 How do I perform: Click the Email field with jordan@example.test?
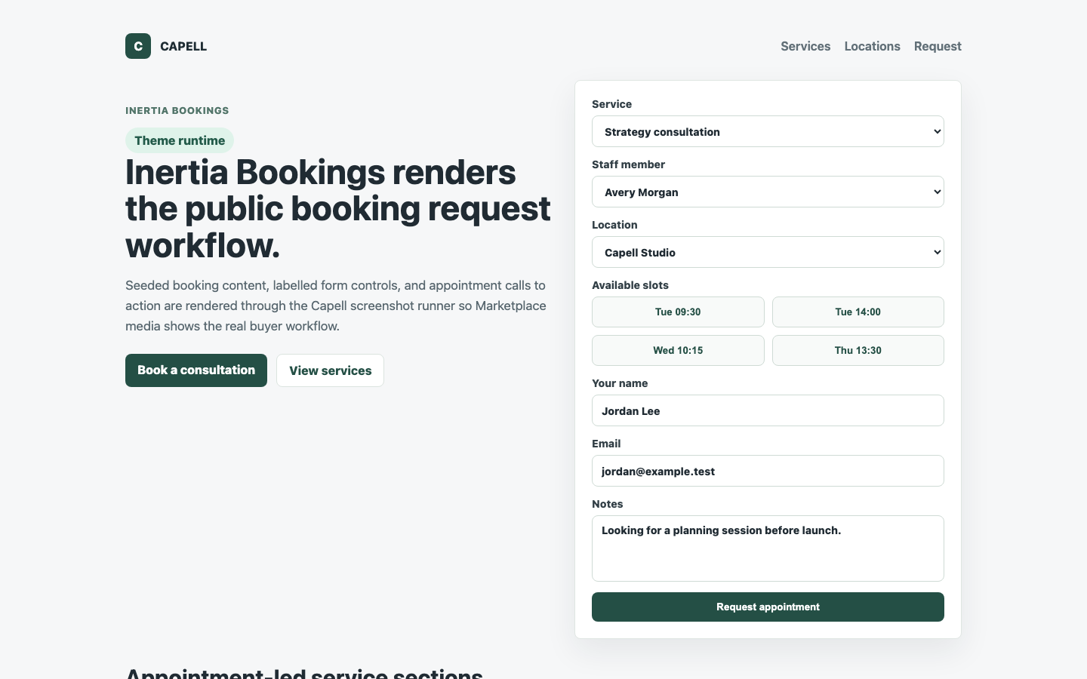tap(768, 471)
